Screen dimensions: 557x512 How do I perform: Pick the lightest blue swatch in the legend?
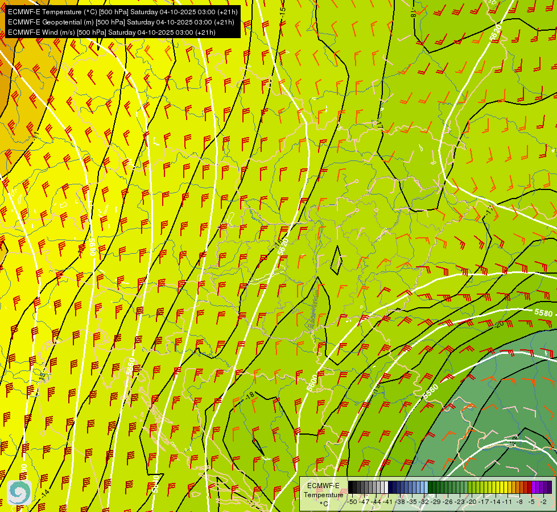tap(426, 487)
